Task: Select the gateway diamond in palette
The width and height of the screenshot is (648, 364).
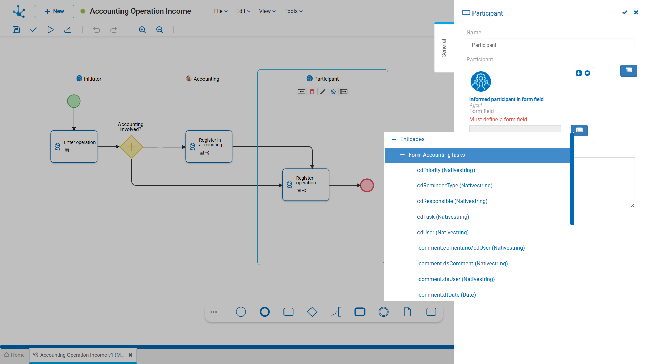Action: [x=312, y=312]
